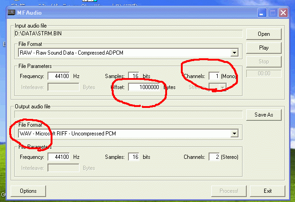Click the output Frequency field
Viewport: 295px width, 202px height.
(x=59, y=157)
